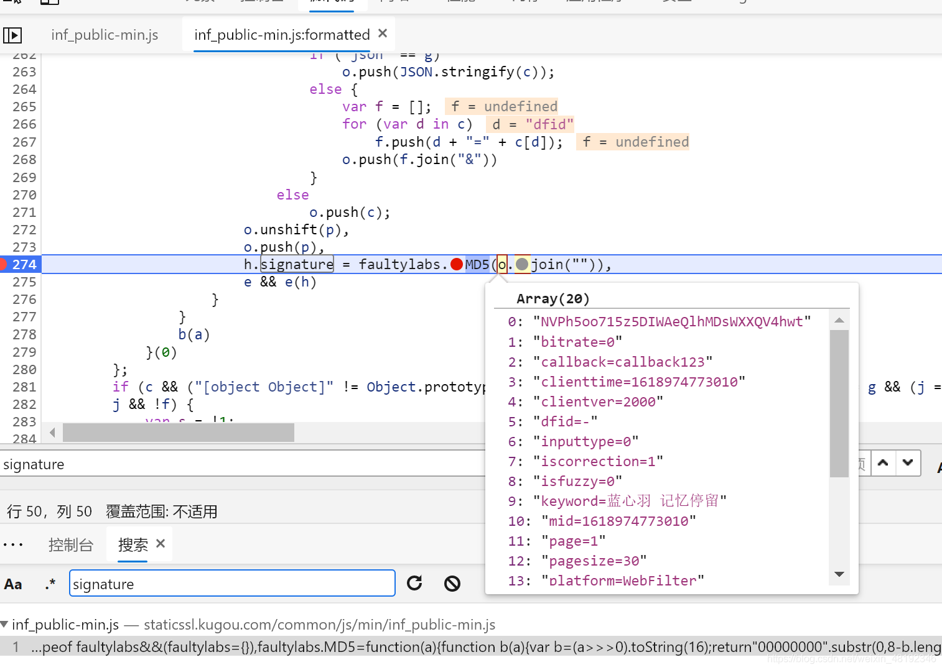Open the three-dots drawer menu
Viewport: 942px width, 670px height.
tap(13, 545)
